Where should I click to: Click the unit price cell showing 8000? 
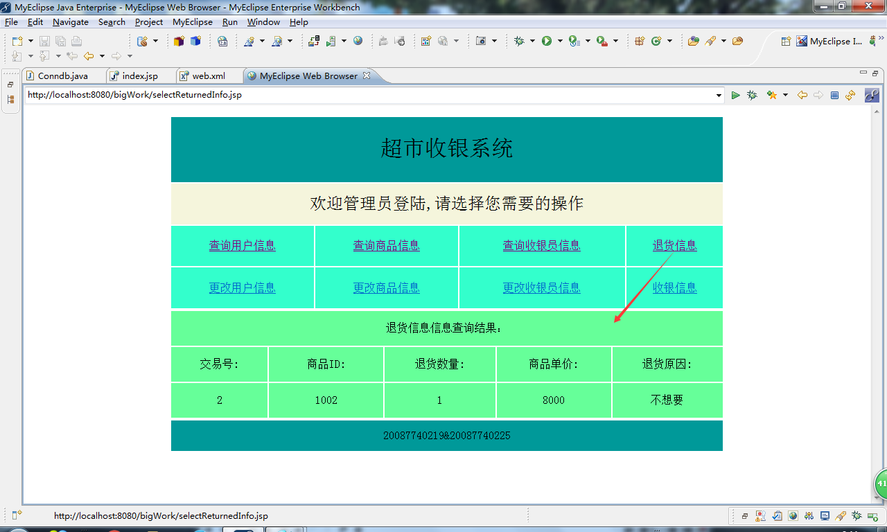(x=554, y=400)
